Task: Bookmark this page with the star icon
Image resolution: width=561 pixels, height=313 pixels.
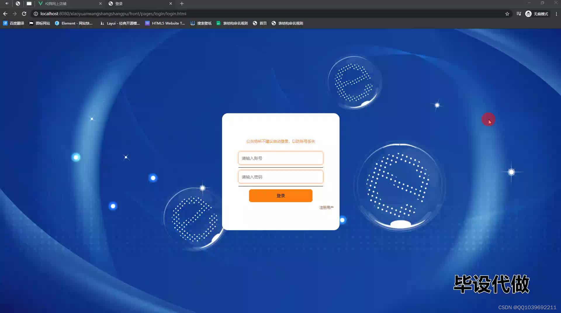Action: tap(507, 14)
